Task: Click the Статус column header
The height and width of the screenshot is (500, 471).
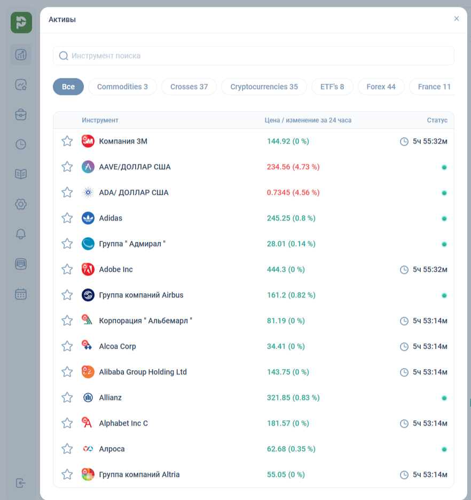Action: coord(437,120)
